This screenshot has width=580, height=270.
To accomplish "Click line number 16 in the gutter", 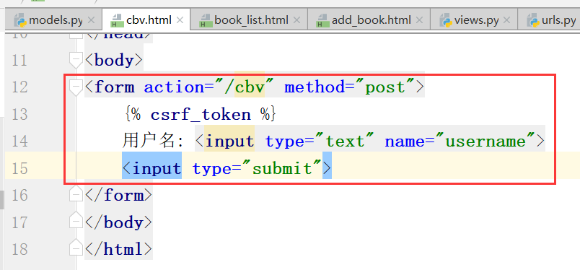I will (19, 196).
